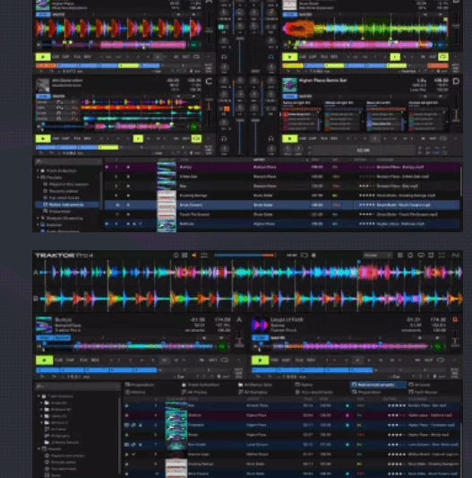Click the search field in the two-deck browser
The image size is (472, 478).
[77, 386]
